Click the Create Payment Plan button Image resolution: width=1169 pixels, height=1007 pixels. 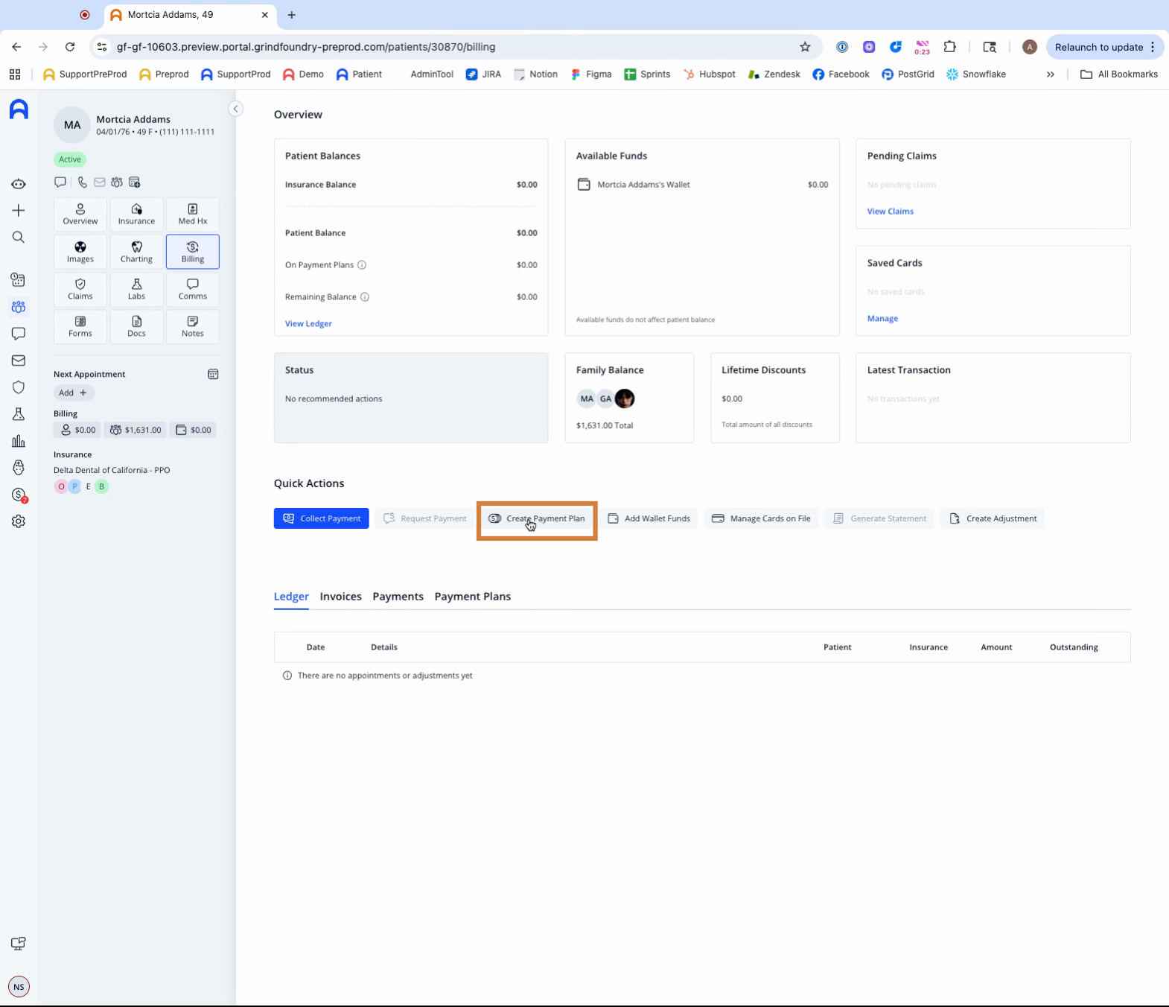click(x=537, y=518)
